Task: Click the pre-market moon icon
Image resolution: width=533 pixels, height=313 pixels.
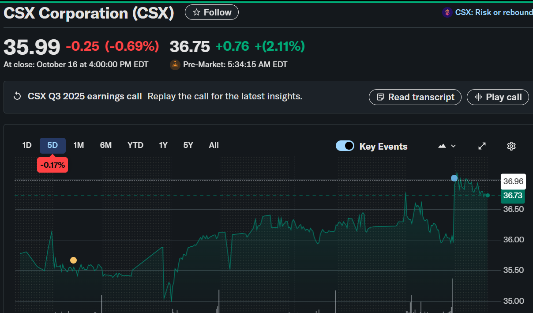Action: click(x=175, y=64)
